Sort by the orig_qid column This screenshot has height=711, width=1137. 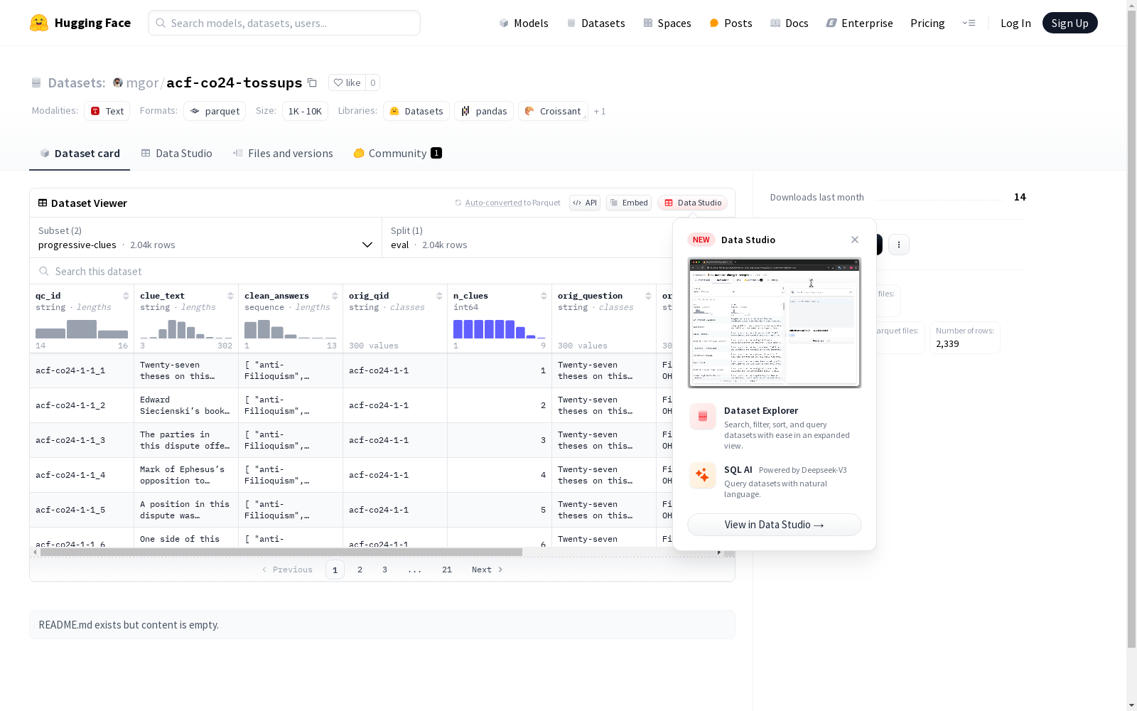pos(439,296)
